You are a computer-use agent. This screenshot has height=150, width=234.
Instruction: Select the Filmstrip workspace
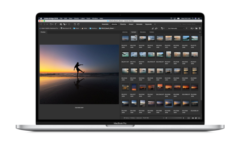[x=123, y=24]
